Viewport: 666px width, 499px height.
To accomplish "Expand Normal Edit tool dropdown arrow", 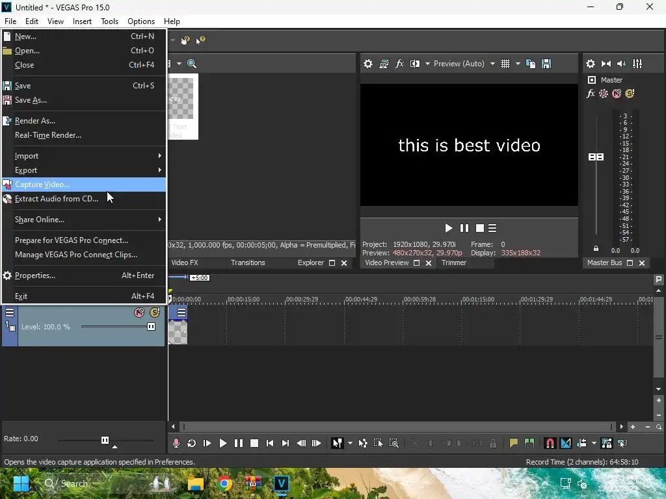I will tap(350, 443).
